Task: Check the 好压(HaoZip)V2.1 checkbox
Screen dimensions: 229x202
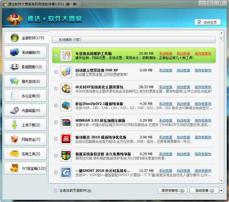Action: coord(56,106)
